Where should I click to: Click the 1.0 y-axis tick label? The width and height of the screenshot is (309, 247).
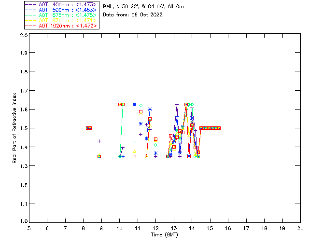click(x=24, y=221)
